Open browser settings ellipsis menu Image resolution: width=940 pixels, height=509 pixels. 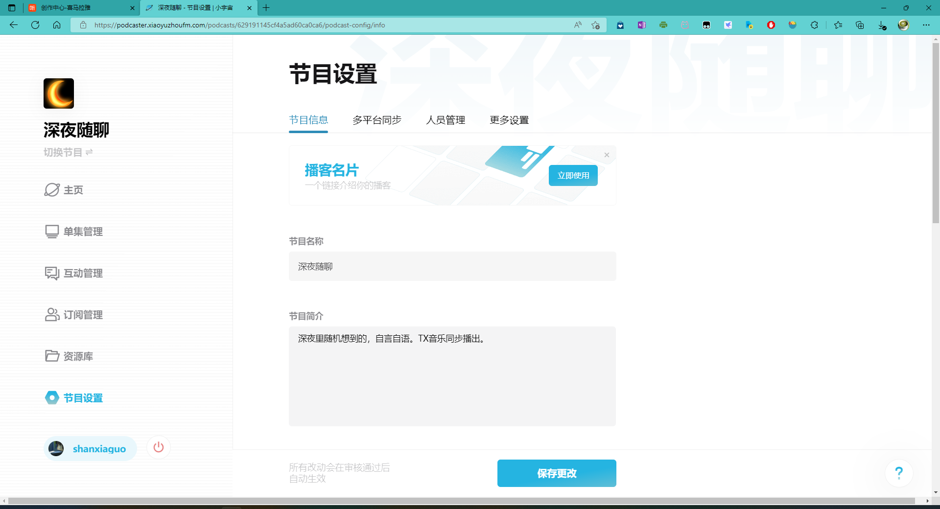click(x=926, y=25)
